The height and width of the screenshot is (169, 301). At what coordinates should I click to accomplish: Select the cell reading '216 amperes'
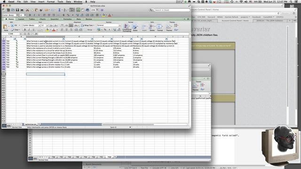pyautogui.click(x=123, y=60)
